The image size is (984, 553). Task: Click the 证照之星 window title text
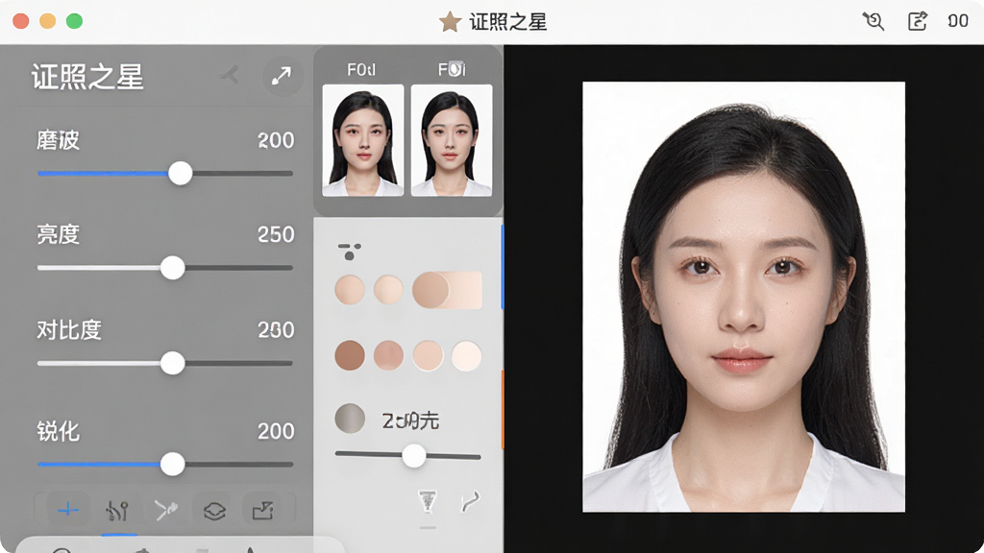508,22
